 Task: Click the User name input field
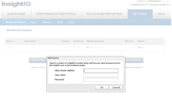101,75
